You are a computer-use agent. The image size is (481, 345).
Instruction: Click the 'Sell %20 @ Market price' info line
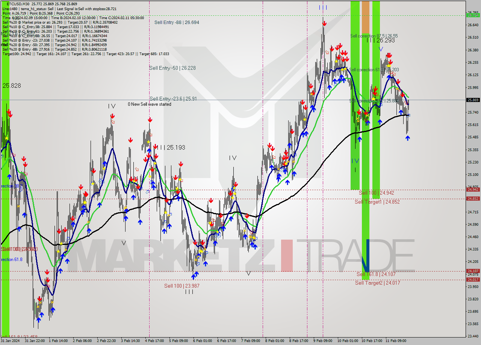(60, 22)
